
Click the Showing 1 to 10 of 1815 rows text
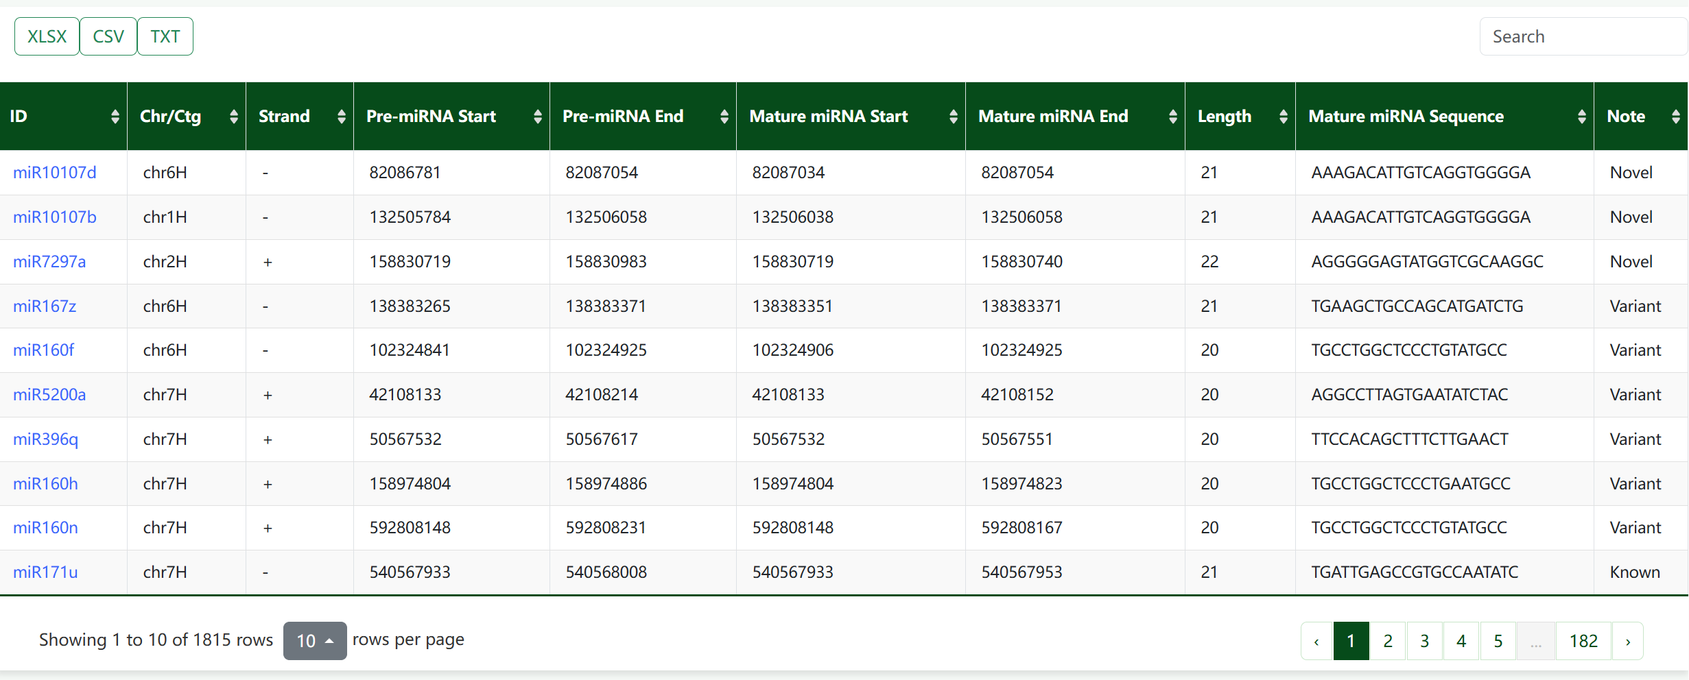pyautogui.click(x=156, y=640)
